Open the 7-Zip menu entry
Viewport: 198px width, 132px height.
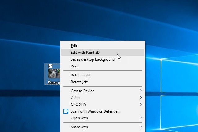pos(103,98)
